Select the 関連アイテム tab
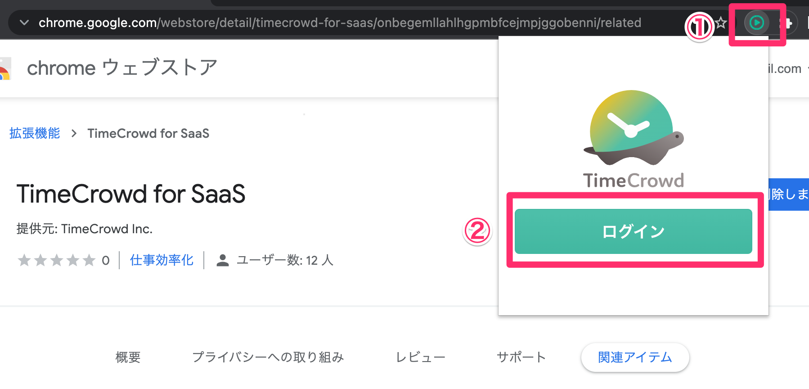The height and width of the screenshot is (389, 809). [x=634, y=357]
